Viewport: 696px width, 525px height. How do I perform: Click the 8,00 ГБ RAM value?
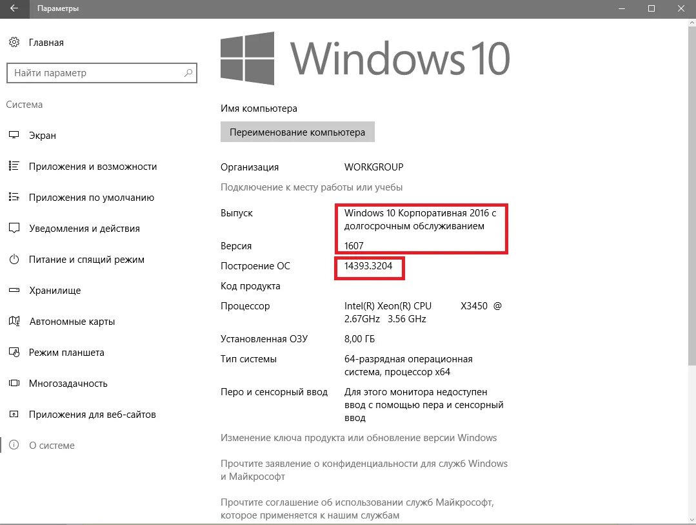click(x=359, y=339)
